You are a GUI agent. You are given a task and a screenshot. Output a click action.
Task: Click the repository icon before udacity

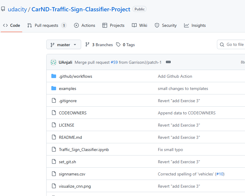pyautogui.click(x=3, y=9)
